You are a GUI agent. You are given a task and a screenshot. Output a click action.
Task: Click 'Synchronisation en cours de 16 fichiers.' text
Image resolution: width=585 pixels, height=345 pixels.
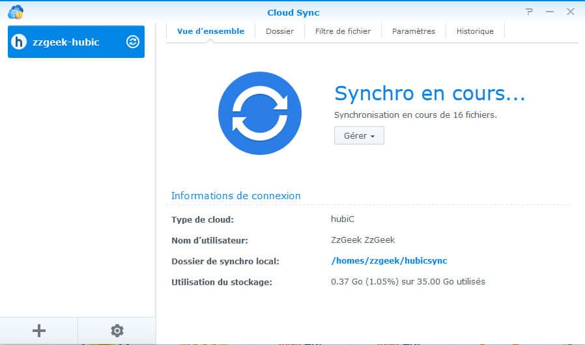415,115
